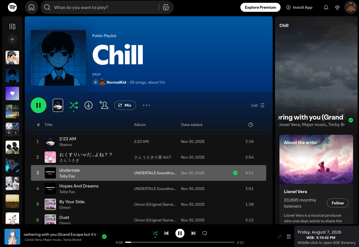Open the Liked Songs heart playlist
359x247 pixels.
[12, 93]
